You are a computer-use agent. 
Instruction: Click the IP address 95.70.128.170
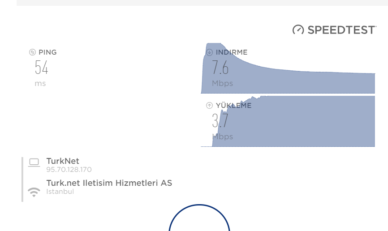(69, 170)
